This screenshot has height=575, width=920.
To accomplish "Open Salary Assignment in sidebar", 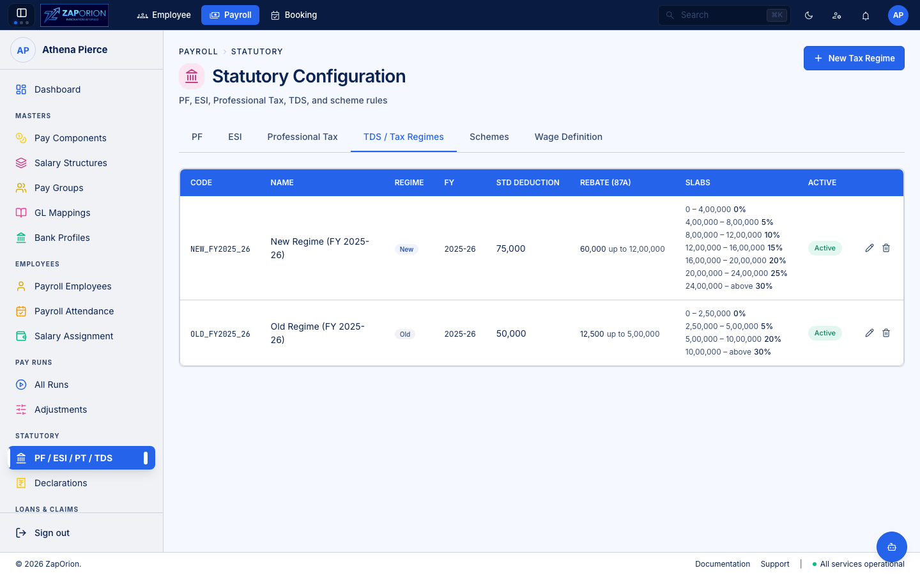I will pyautogui.click(x=82, y=336).
